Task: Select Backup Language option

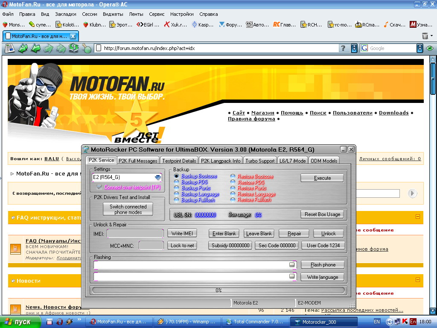Action: coord(176,194)
